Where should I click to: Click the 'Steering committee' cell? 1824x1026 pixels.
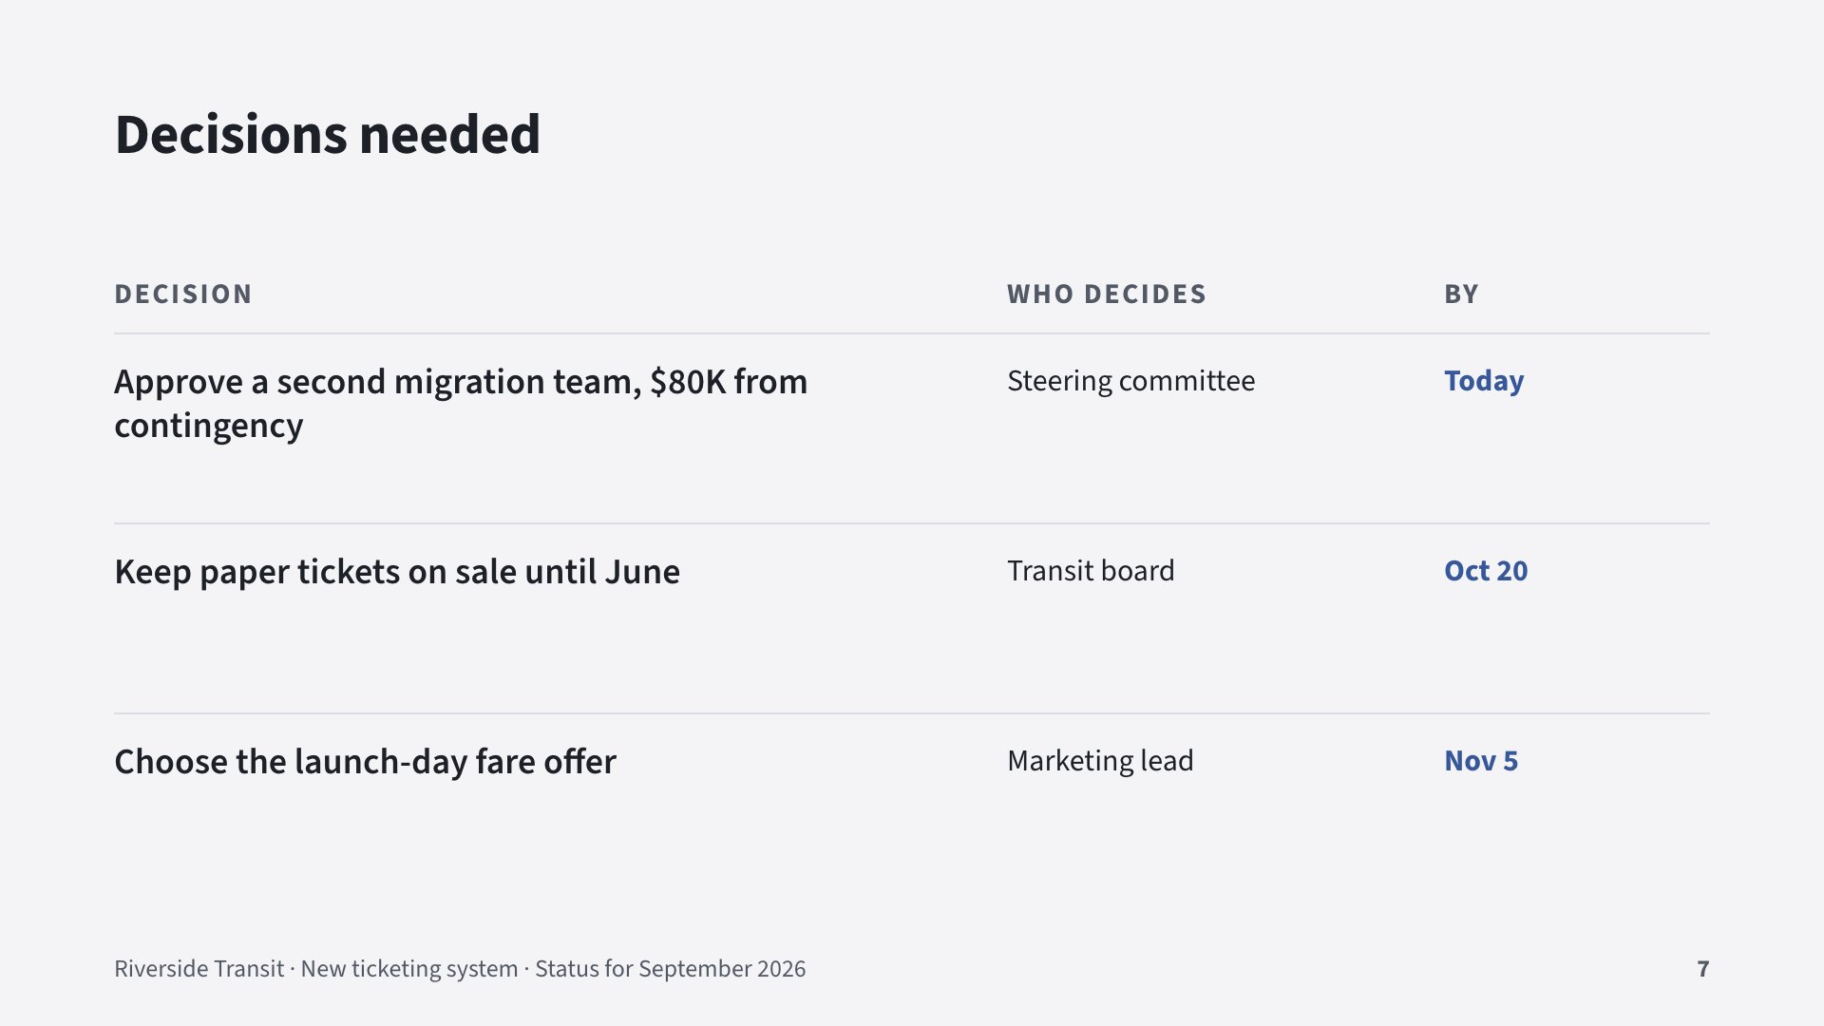[x=1130, y=381]
